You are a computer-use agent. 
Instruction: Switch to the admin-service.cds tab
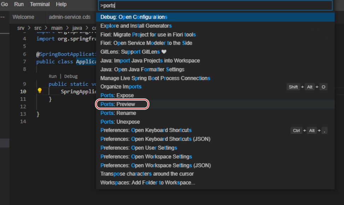click(70, 17)
